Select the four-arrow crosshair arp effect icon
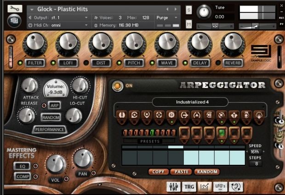The width and height of the screenshot is (285, 195). coord(159,115)
